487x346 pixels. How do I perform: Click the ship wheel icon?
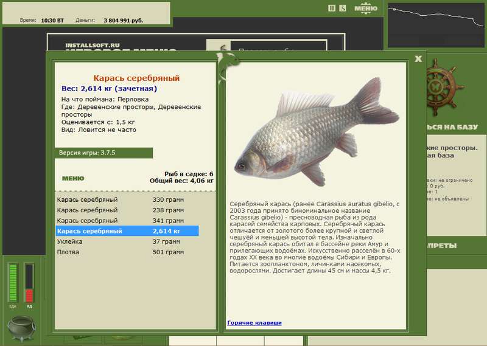point(441,87)
